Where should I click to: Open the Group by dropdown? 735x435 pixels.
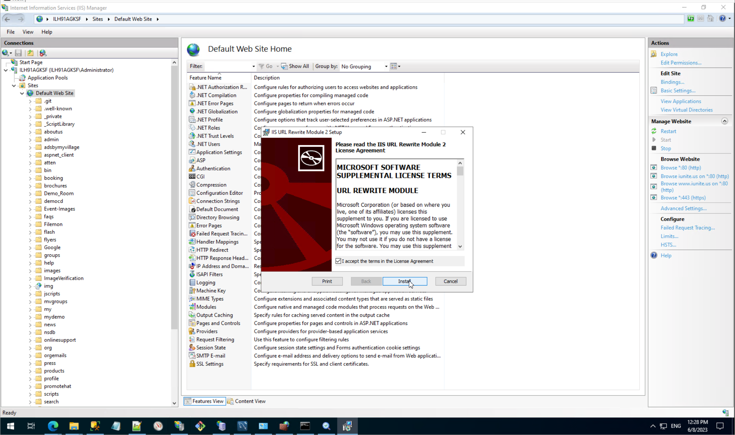364,66
